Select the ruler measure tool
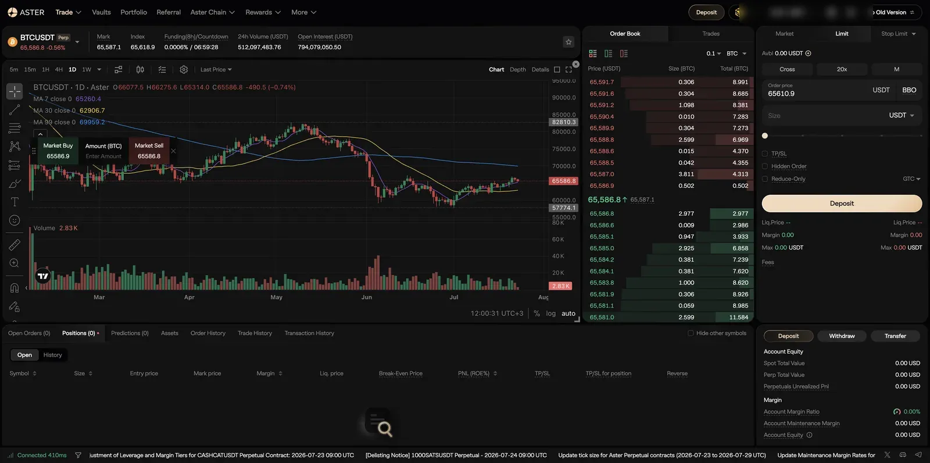 click(15, 245)
